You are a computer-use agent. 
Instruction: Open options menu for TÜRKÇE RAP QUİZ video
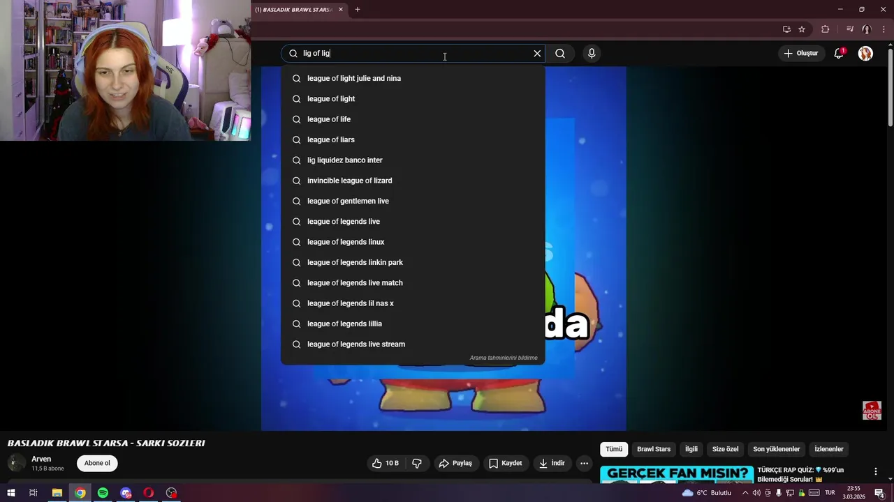tap(875, 471)
